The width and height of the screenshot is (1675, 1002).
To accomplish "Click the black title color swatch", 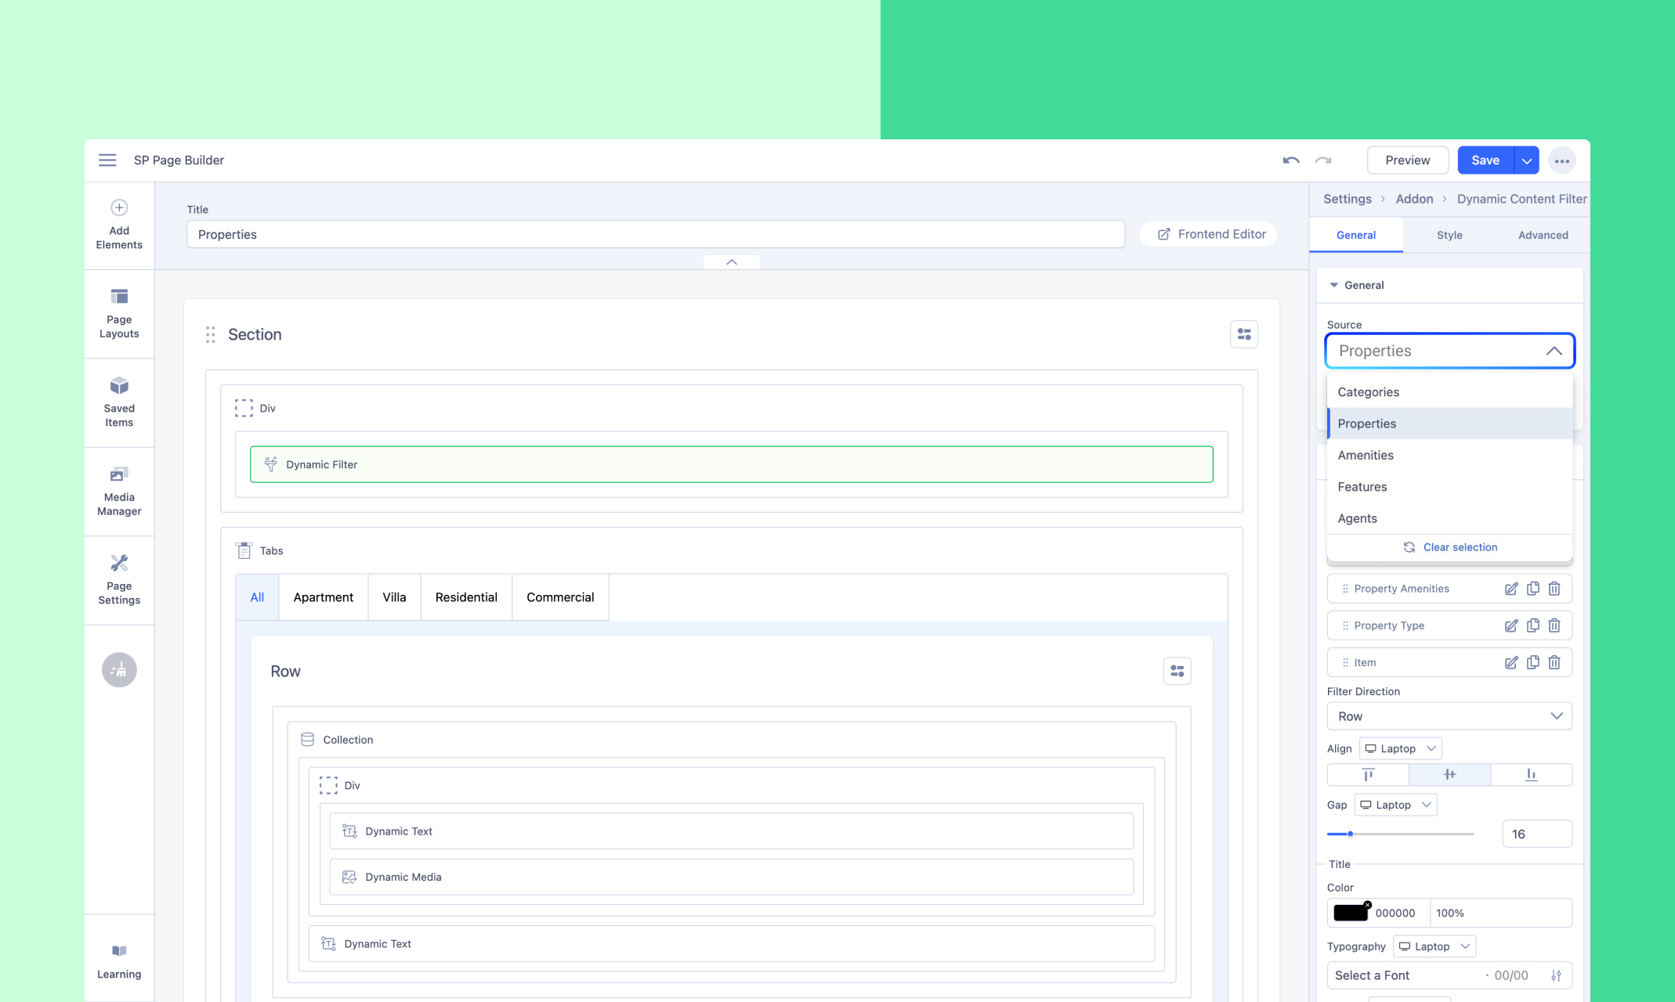I will tap(1350, 913).
